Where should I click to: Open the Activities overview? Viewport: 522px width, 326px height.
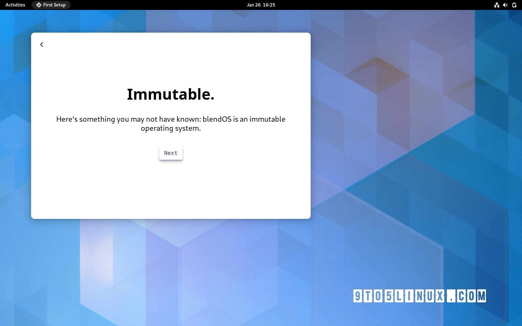[x=15, y=5]
